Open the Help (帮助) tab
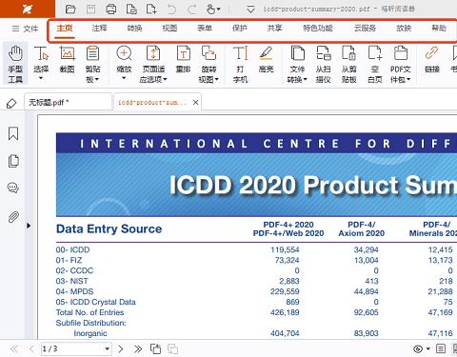 coord(439,29)
